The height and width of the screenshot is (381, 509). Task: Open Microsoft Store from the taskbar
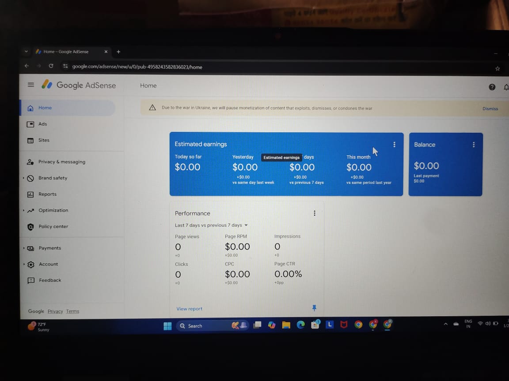pos(315,324)
